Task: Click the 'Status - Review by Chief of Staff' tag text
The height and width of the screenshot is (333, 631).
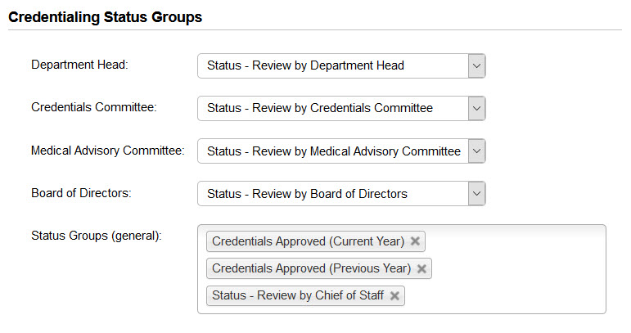Action: (x=297, y=295)
